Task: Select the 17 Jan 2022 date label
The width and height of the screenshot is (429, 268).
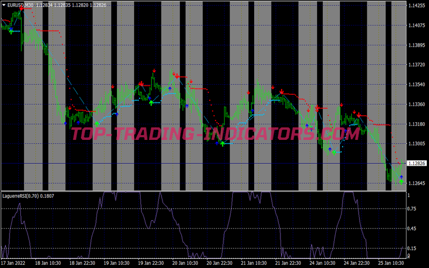Action: point(13,263)
